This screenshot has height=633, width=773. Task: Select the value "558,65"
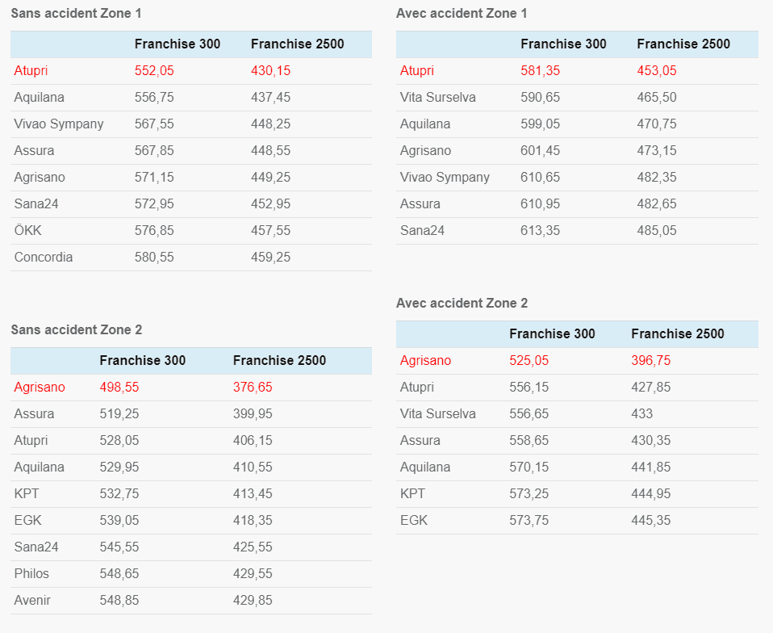pos(529,441)
